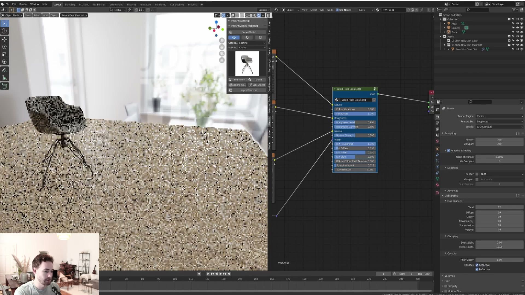Open the Render menu
Screen dimensions: 525x295
[x=23, y=4]
